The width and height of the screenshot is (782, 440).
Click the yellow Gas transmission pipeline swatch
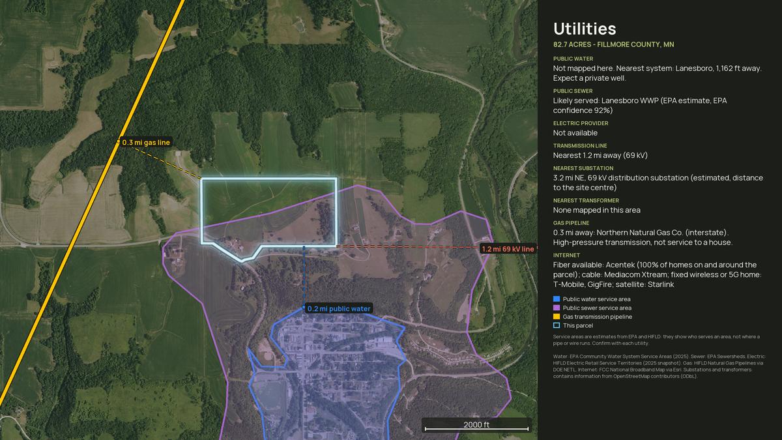tap(557, 316)
